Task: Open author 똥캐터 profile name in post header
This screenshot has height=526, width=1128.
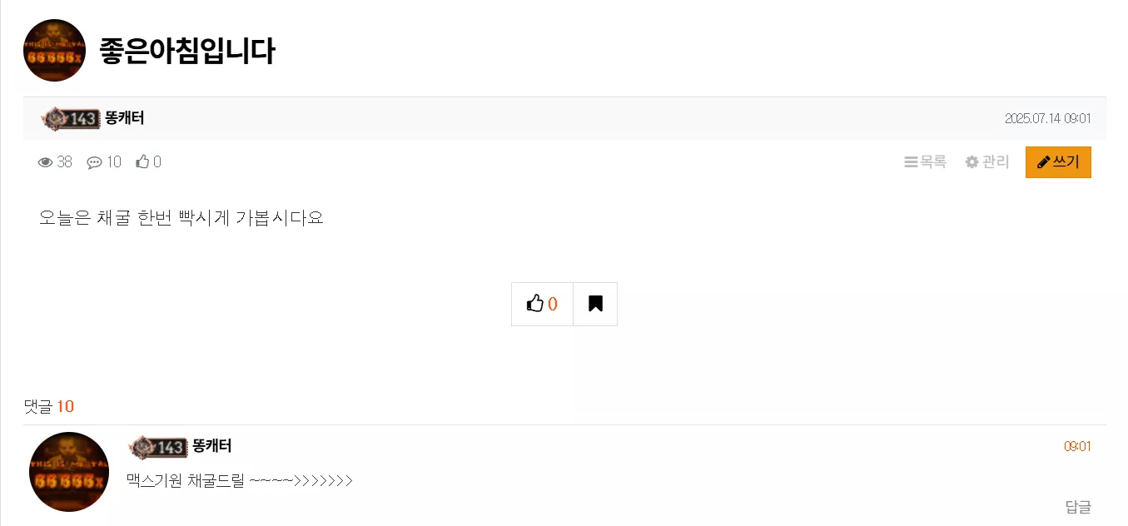Action: point(125,118)
